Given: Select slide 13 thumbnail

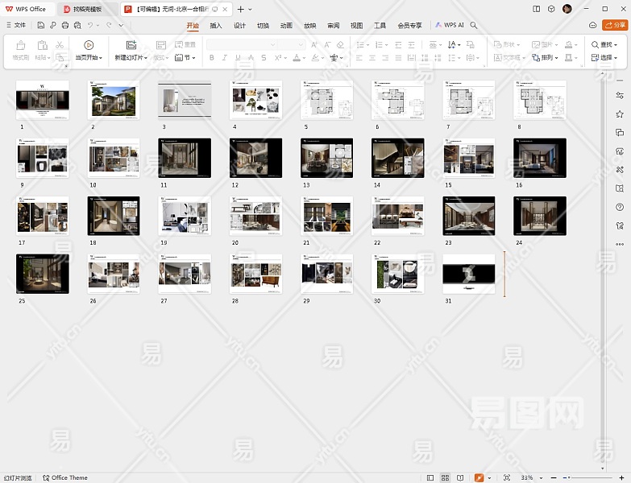Looking at the screenshot, I should coord(326,158).
